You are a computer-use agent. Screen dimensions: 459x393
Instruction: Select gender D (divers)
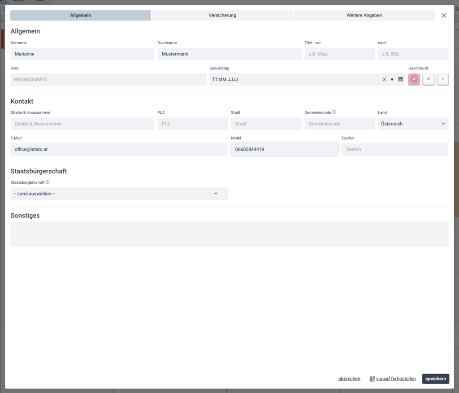[442, 79]
